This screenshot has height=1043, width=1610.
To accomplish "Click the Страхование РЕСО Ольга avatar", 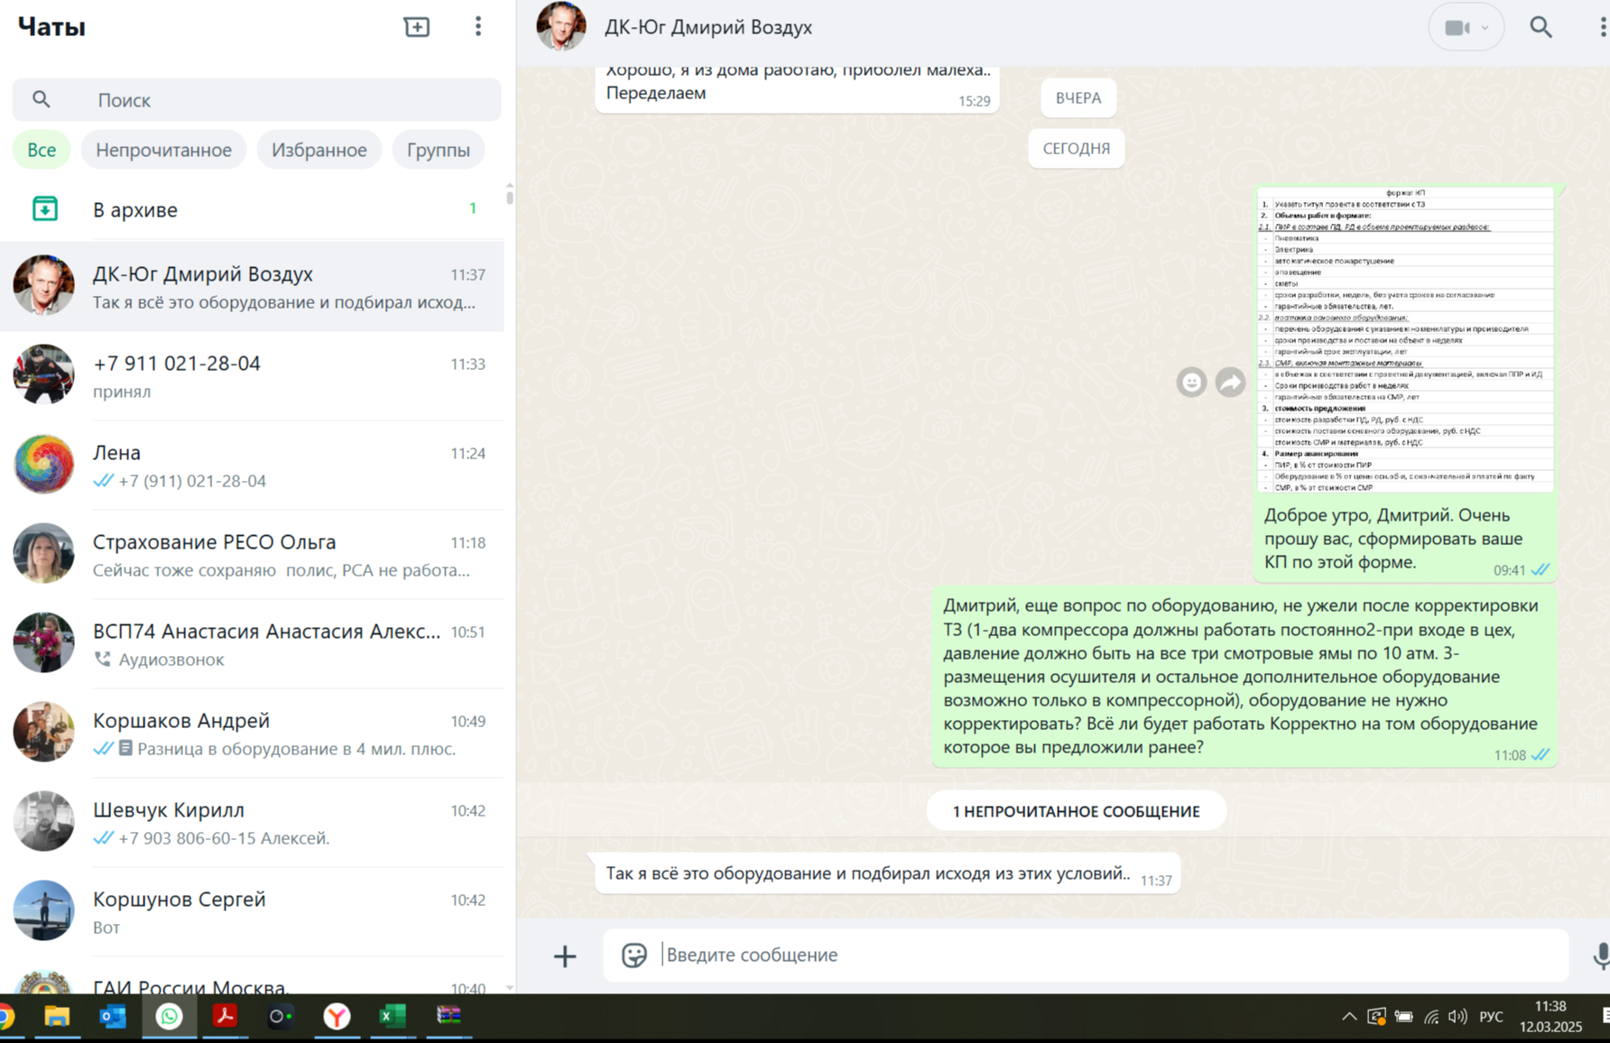I will [x=43, y=553].
